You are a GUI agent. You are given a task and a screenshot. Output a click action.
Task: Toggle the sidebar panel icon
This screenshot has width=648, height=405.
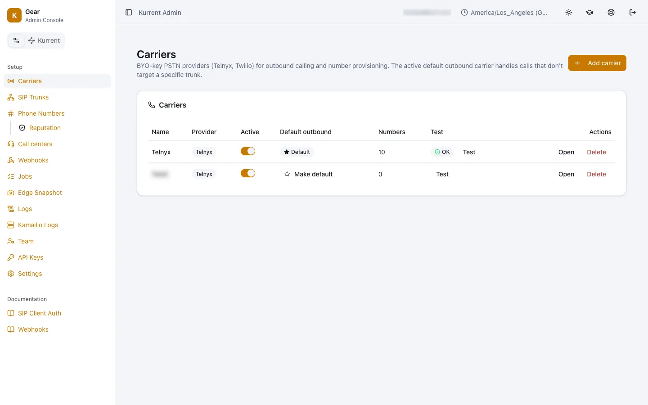pyautogui.click(x=129, y=13)
